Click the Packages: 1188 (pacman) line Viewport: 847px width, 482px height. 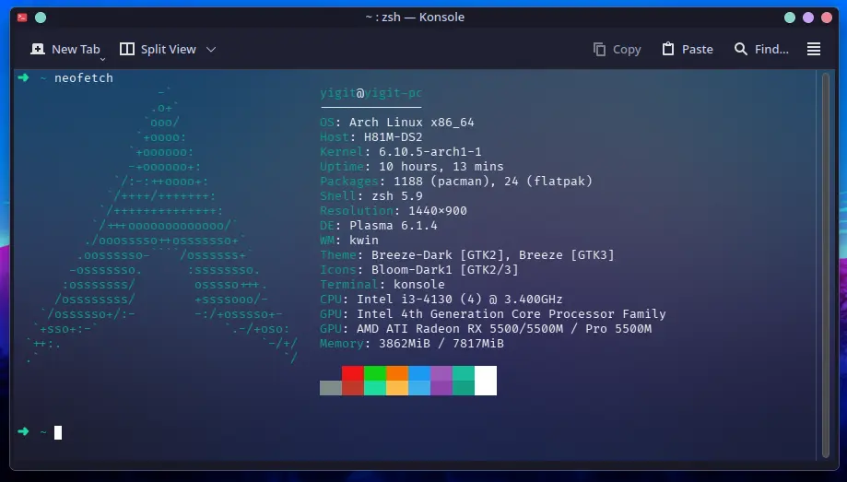pos(456,181)
